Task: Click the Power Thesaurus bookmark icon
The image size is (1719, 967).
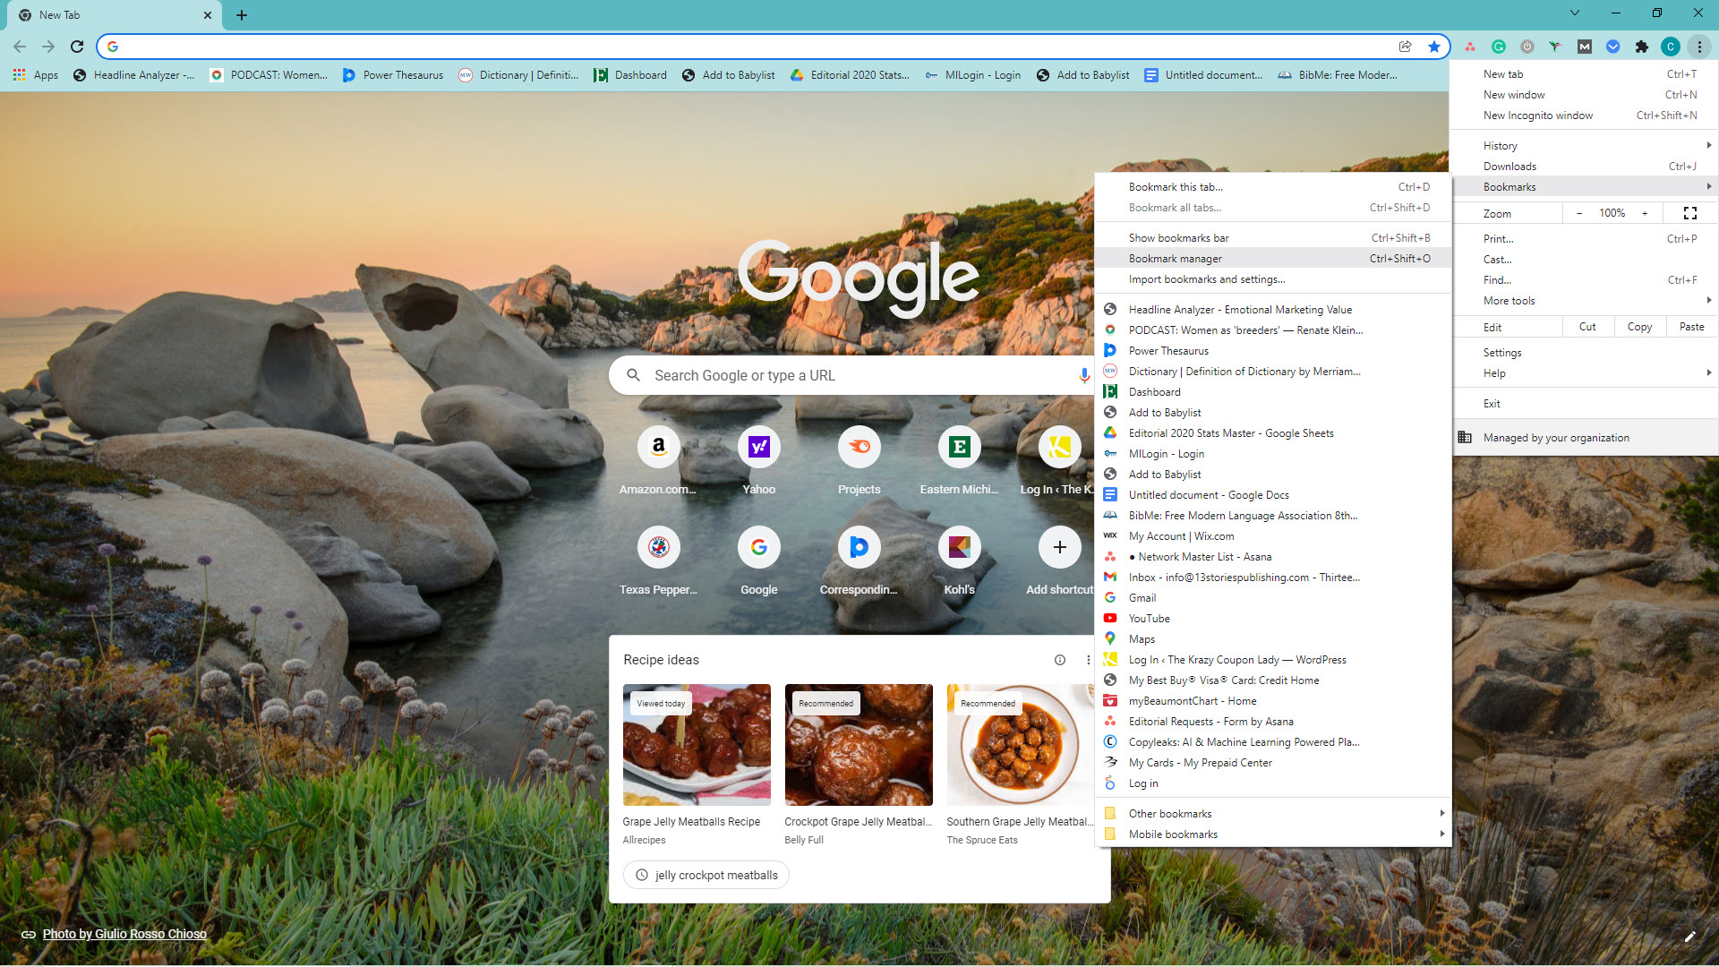Action: coord(1110,351)
